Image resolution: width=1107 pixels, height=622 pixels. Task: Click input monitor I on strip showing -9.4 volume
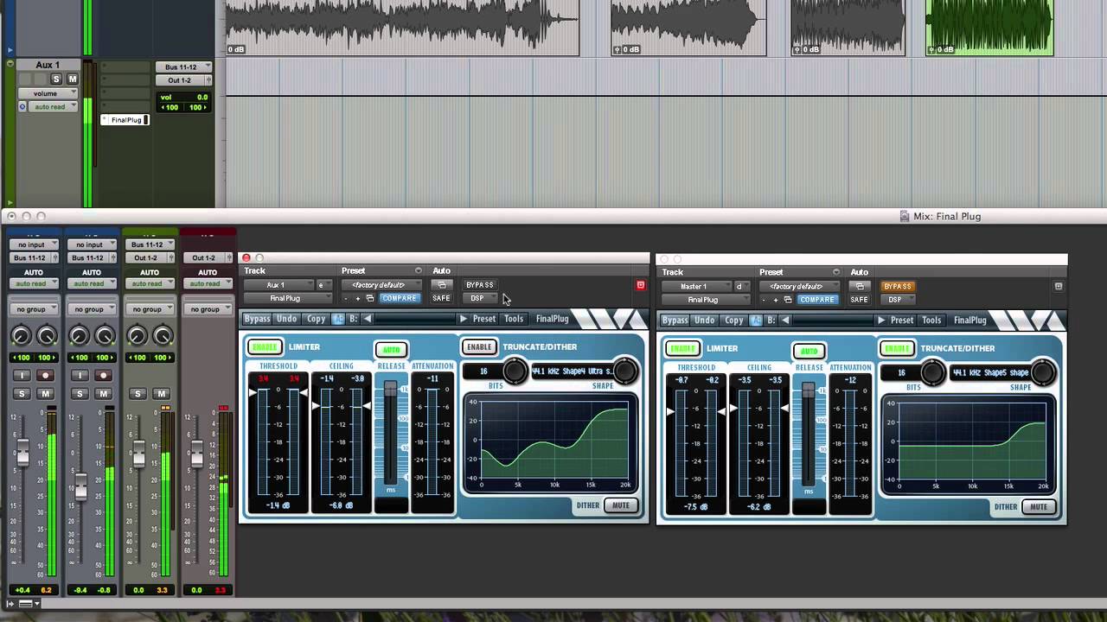pos(80,376)
